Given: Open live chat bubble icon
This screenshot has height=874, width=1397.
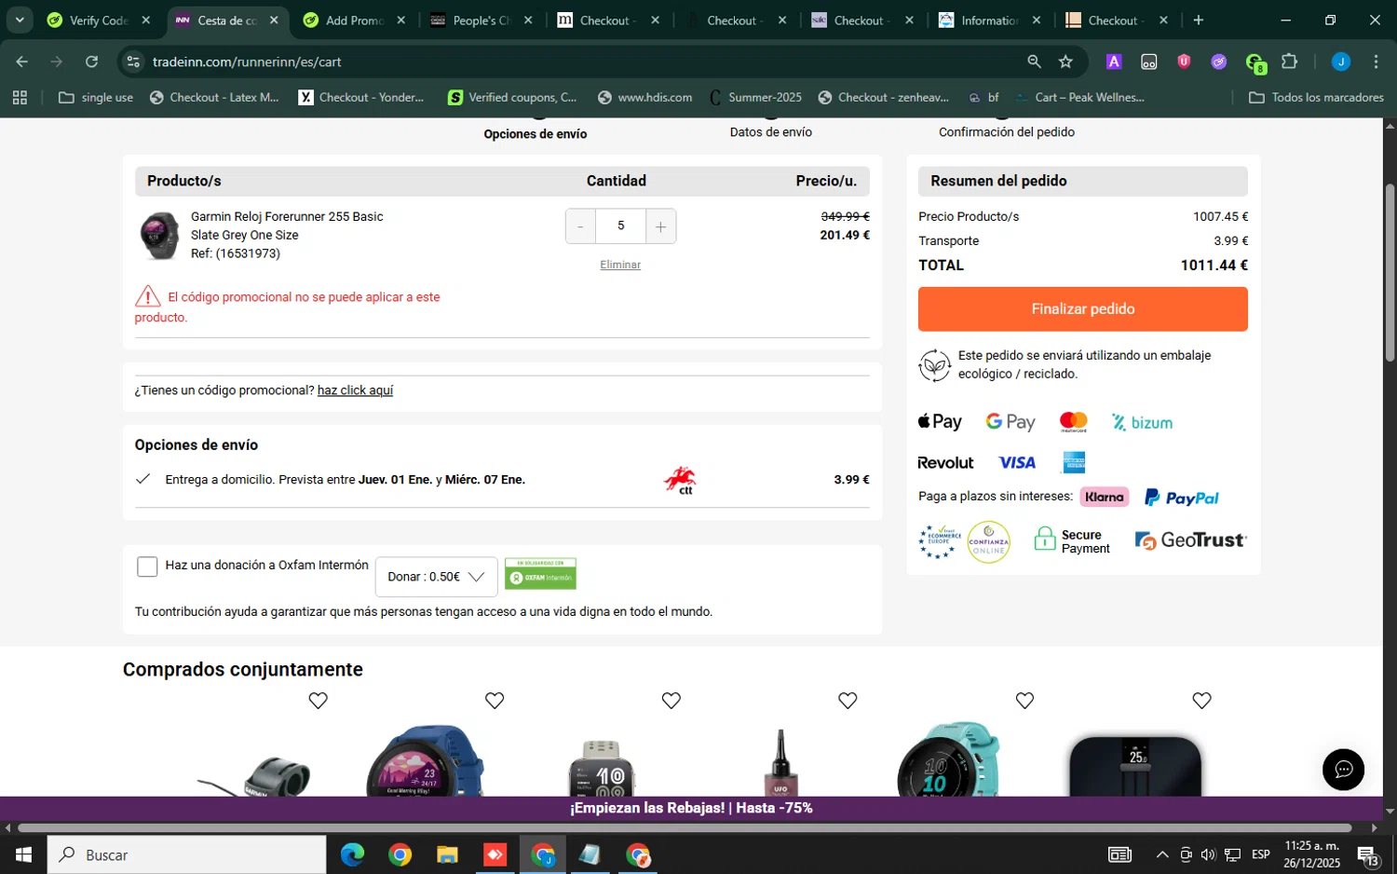Looking at the screenshot, I should [1343, 770].
